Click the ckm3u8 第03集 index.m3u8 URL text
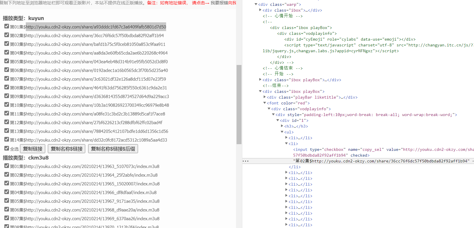This screenshot has width=474, height=228. 93,184
